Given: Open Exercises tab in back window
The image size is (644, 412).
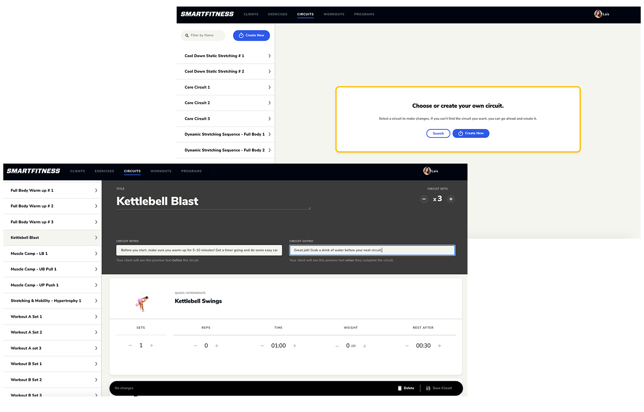Looking at the screenshot, I should pyautogui.click(x=278, y=14).
